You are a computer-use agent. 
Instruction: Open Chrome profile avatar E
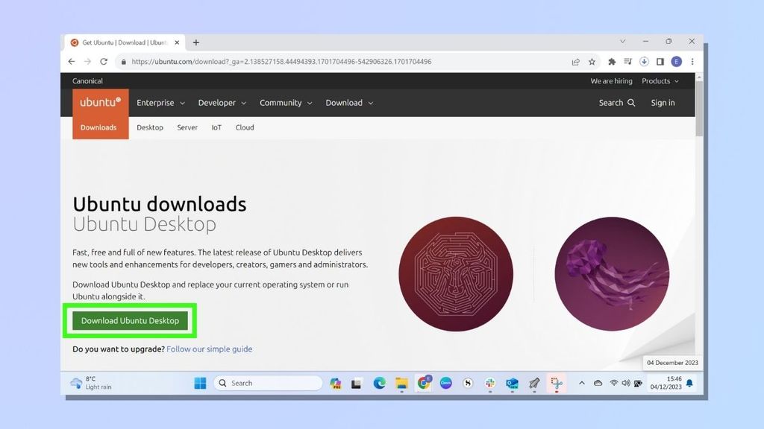click(676, 62)
